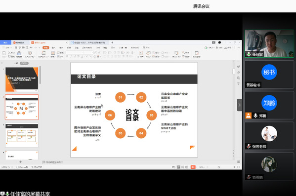Select the 大纲 outline panel tab
This screenshot has height=196, width=296.
(16, 63)
